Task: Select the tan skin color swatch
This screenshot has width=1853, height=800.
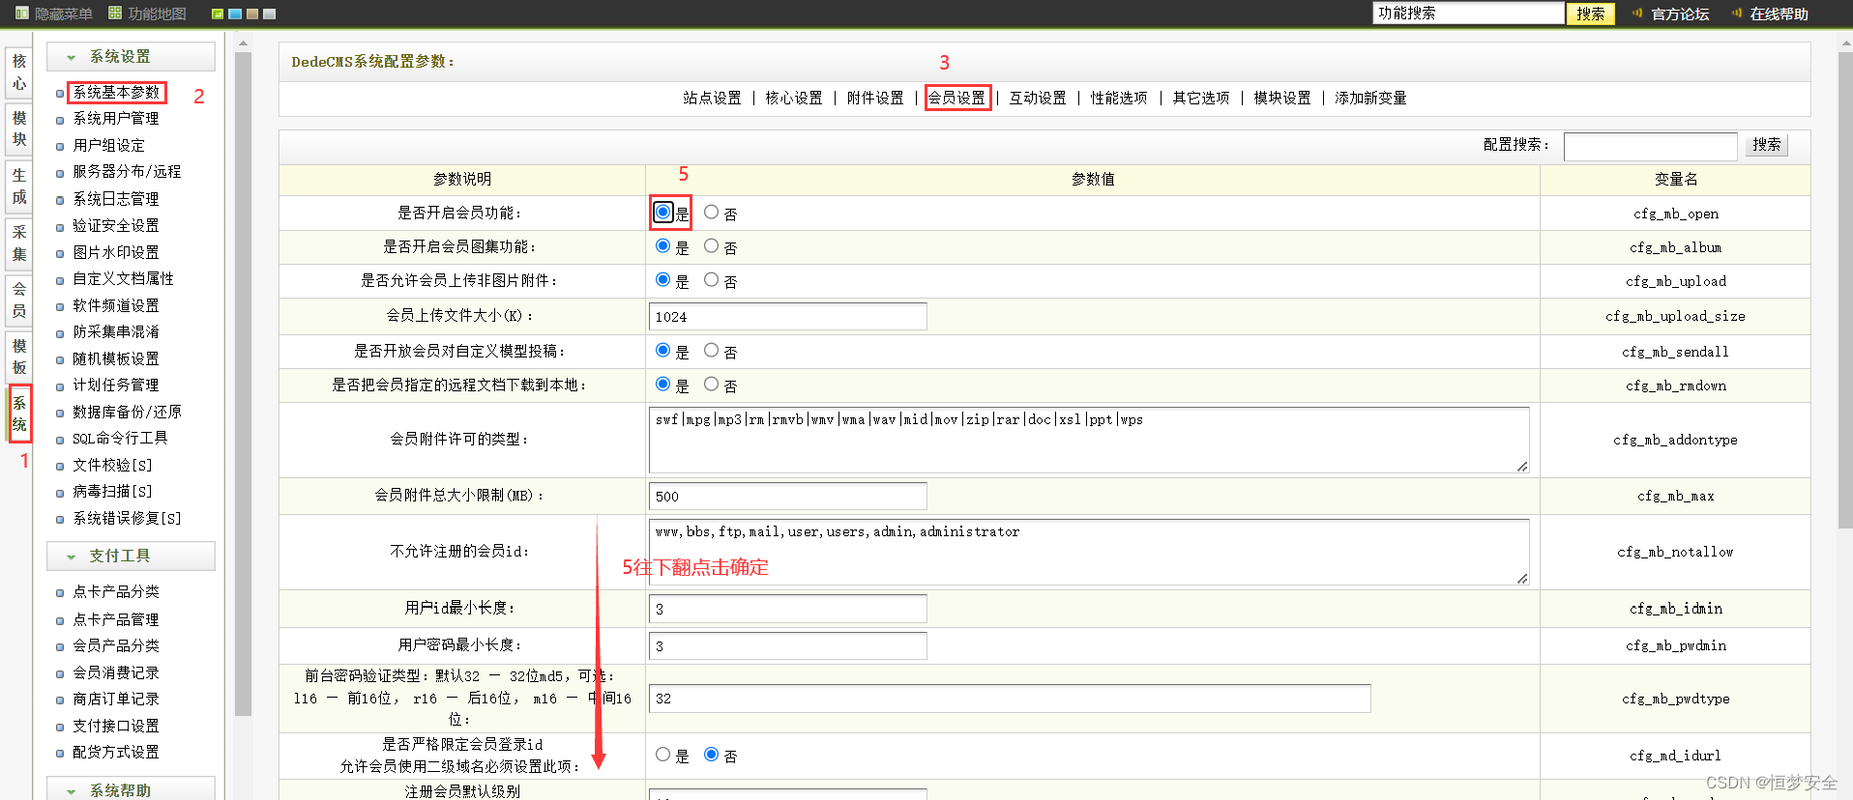Action: [252, 14]
